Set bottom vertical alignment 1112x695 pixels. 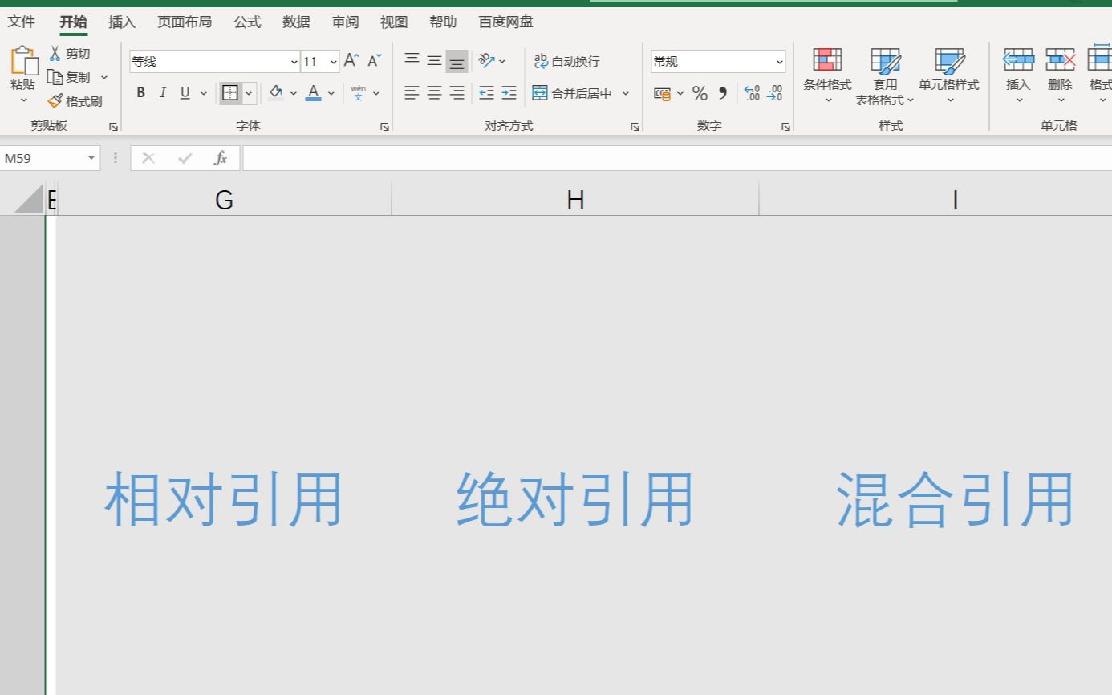coord(457,61)
